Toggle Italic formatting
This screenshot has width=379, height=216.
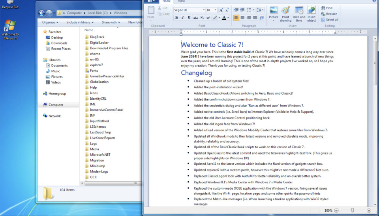(183, 18)
